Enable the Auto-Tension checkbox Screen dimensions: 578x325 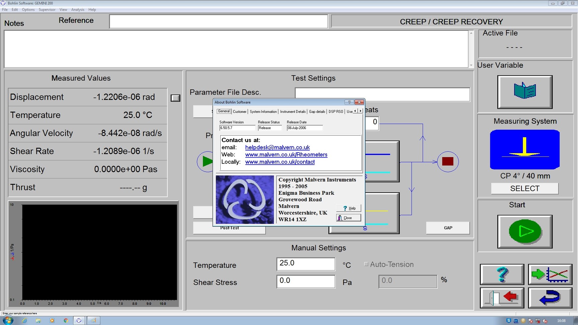click(x=366, y=264)
